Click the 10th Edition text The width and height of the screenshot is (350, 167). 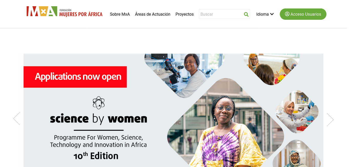point(96,156)
